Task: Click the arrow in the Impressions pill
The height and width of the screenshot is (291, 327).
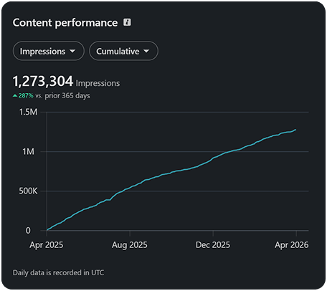Action: (72, 51)
